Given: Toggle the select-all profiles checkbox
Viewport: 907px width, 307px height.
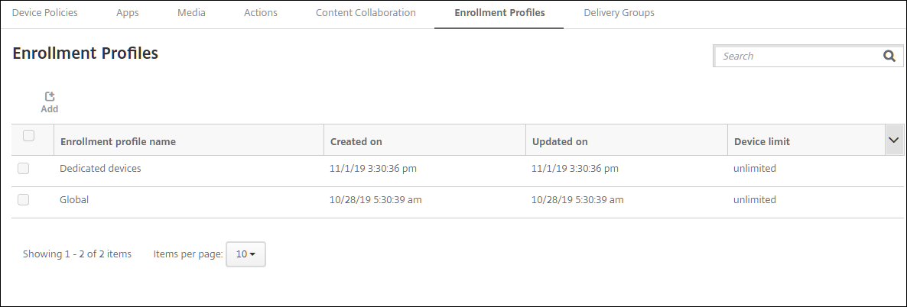Looking at the screenshot, I should click(29, 136).
